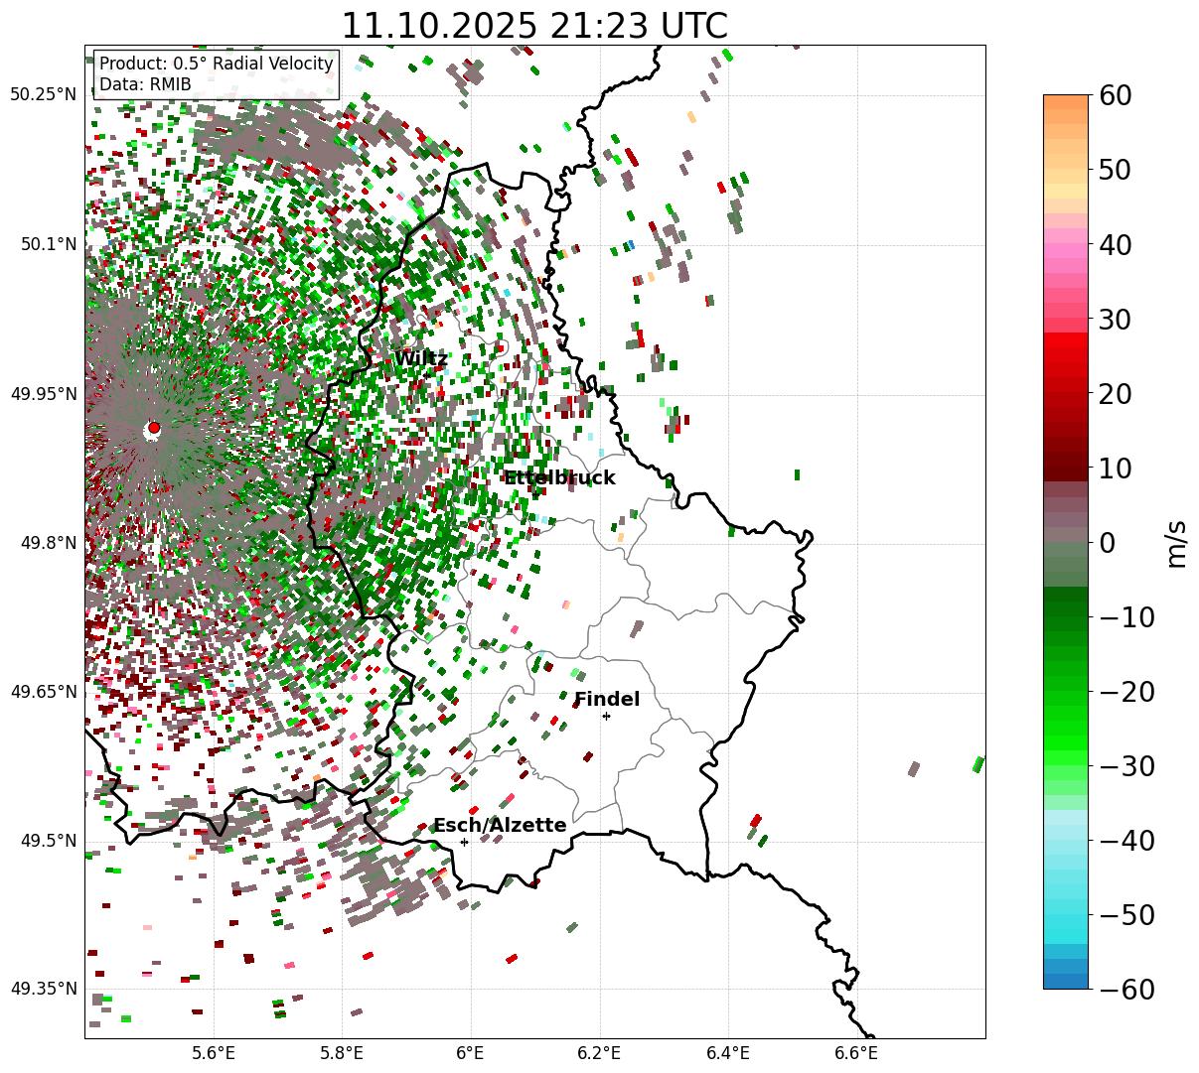Image resolution: width=1199 pixels, height=1073 pixels.
Task: Click the 49.8°N latitude tick label
Action: tap(48, 543)
